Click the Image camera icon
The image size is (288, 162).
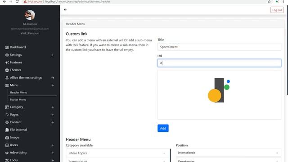pos(7,138)
